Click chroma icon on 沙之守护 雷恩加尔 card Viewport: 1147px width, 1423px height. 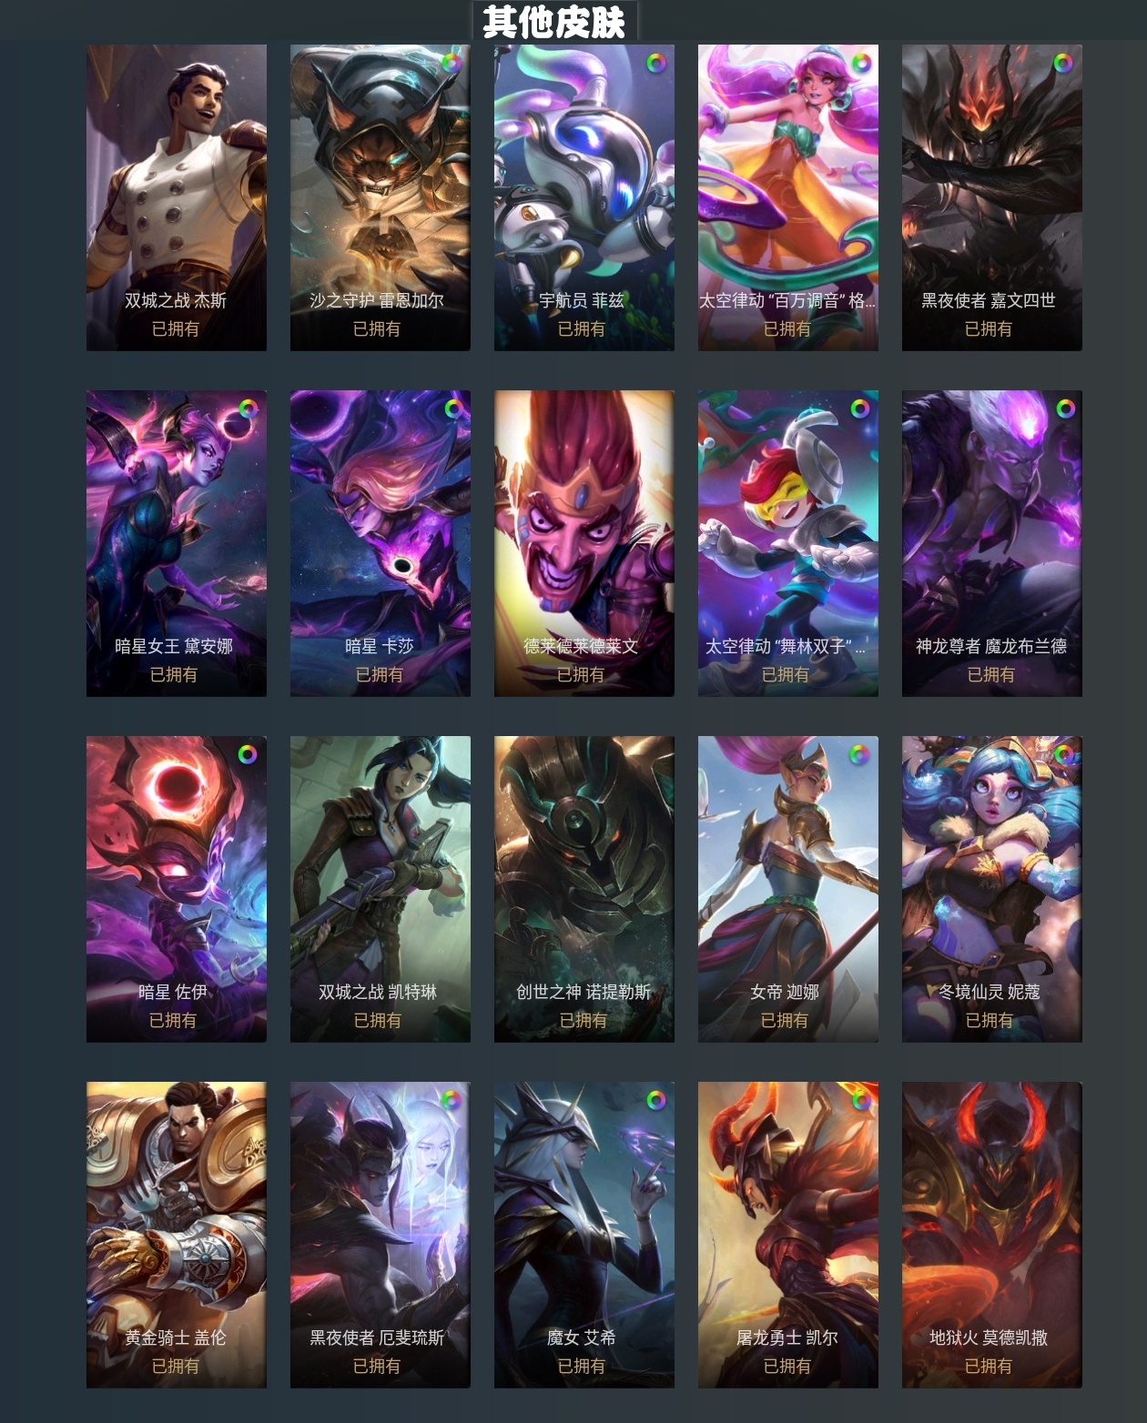coord(451,63)
